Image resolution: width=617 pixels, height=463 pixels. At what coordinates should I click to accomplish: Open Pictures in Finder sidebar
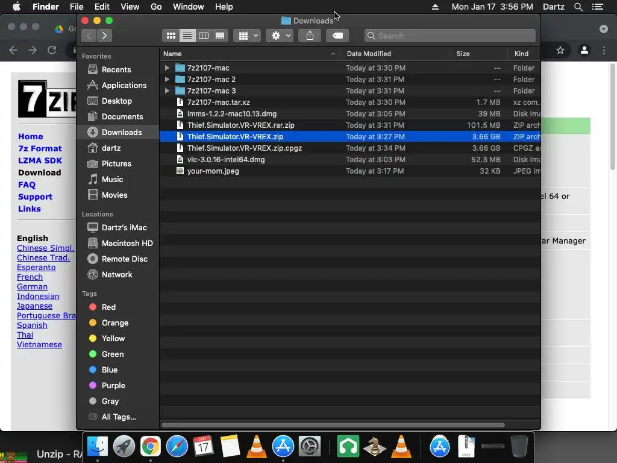pyautogui.click(x=117, y=163)
